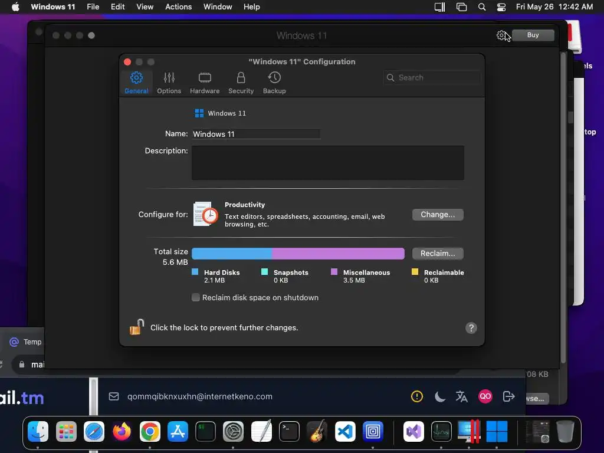Click the Change... button
The height and width of the screenshot is (453, 604).
tap(438, 215)
